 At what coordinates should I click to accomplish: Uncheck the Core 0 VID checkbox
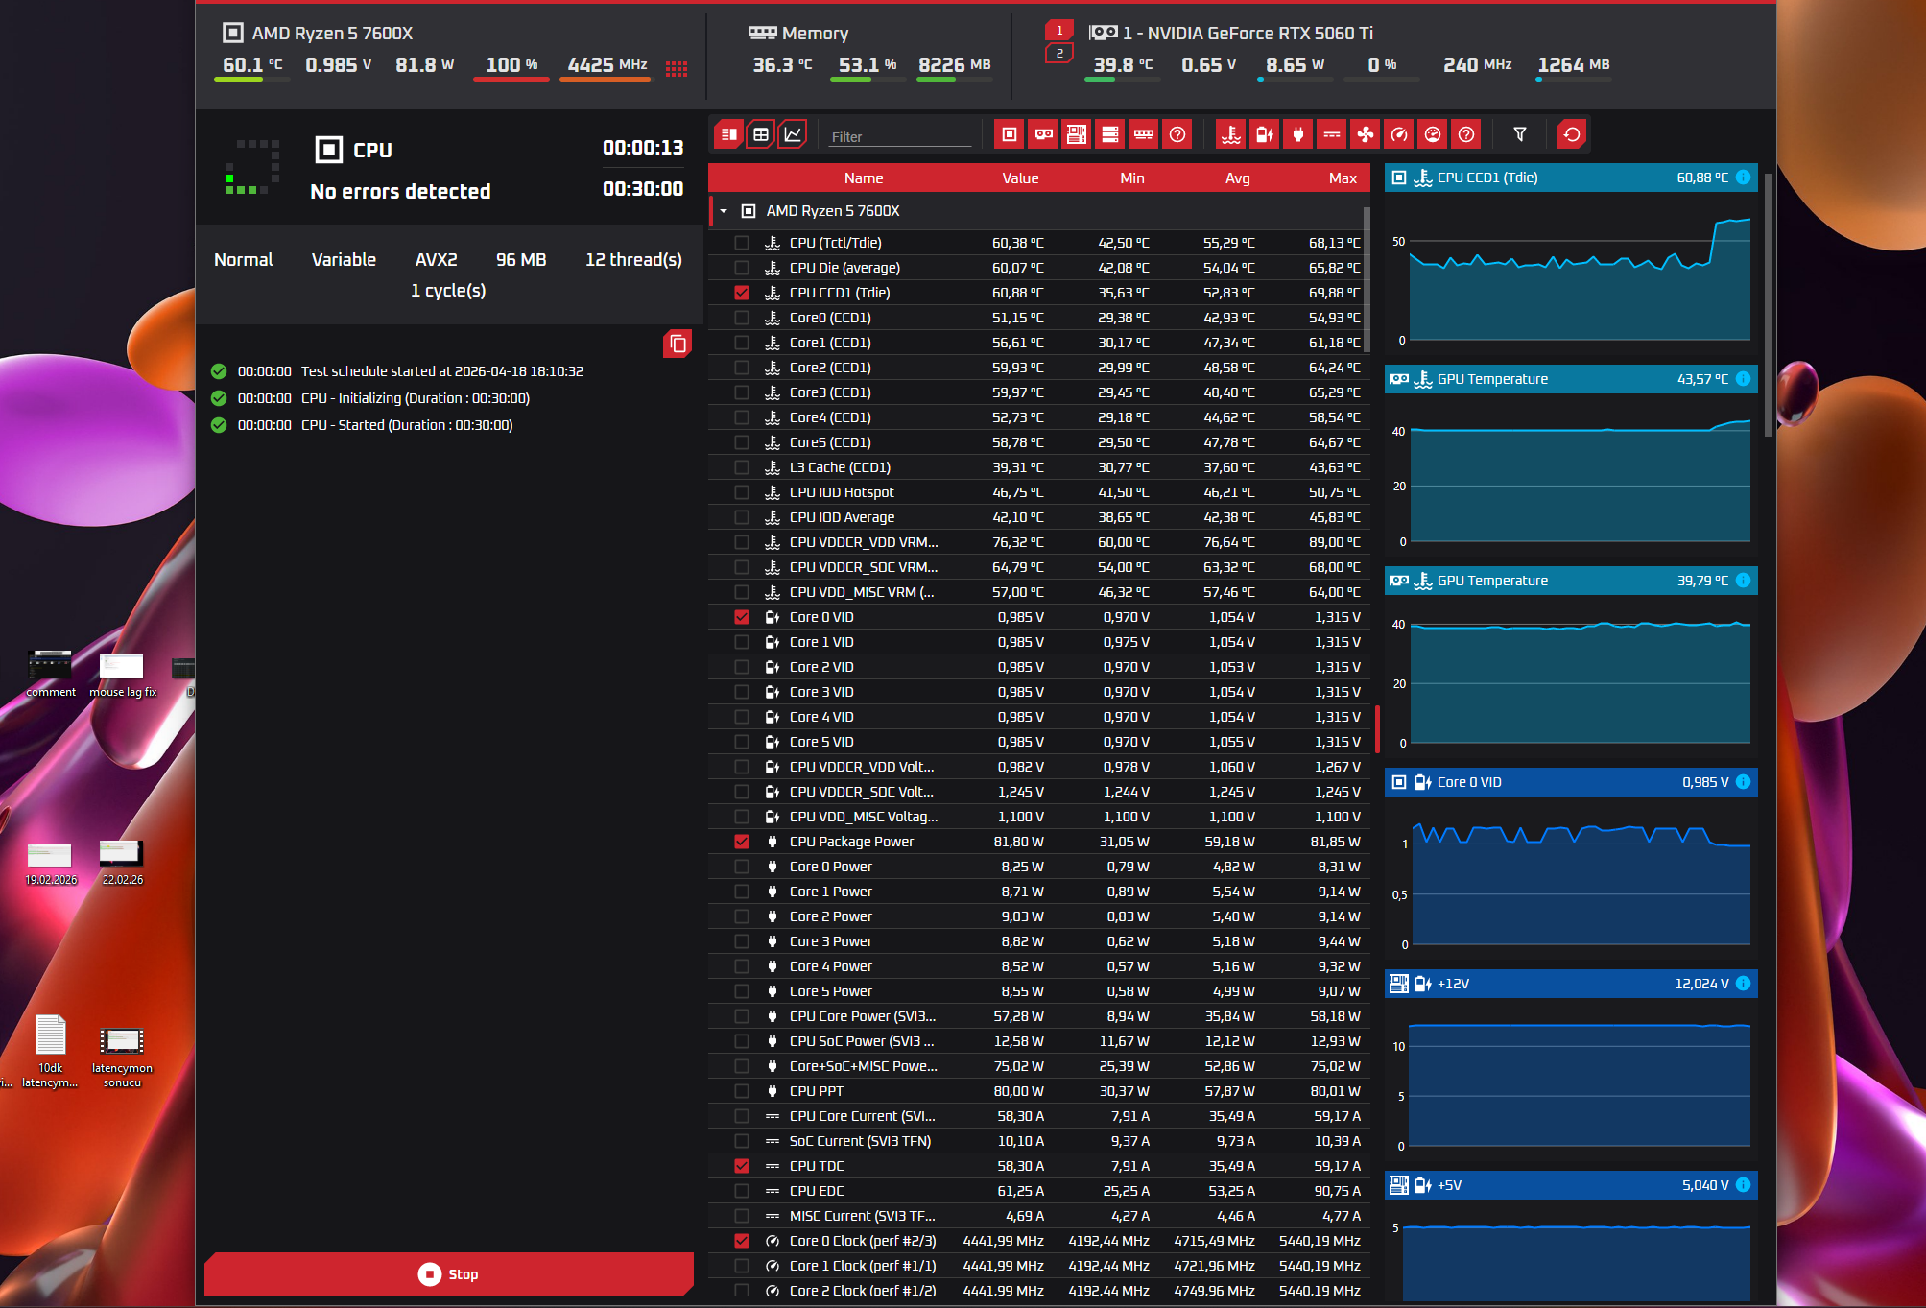(742, 617)
